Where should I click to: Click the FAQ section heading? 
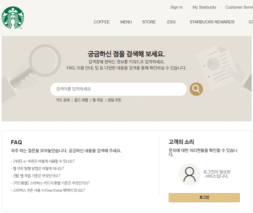(x=16, y=142)
